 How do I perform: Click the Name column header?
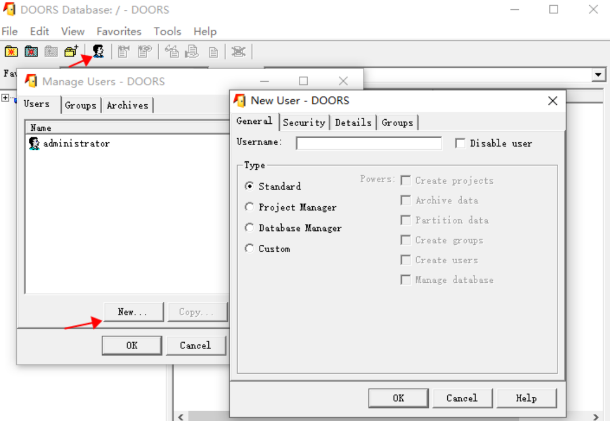click(128, 128)
